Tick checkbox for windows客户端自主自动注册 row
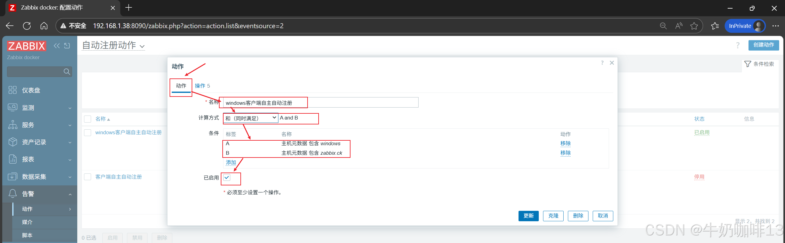This screenshot has height=243, width=785. pyautogui.click(x=88, y=133)
